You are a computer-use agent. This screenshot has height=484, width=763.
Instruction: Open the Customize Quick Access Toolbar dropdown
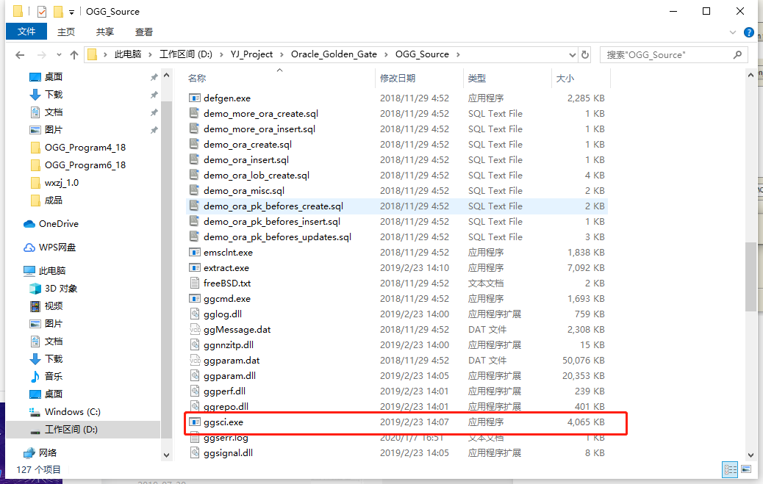(x=71, y=12)
